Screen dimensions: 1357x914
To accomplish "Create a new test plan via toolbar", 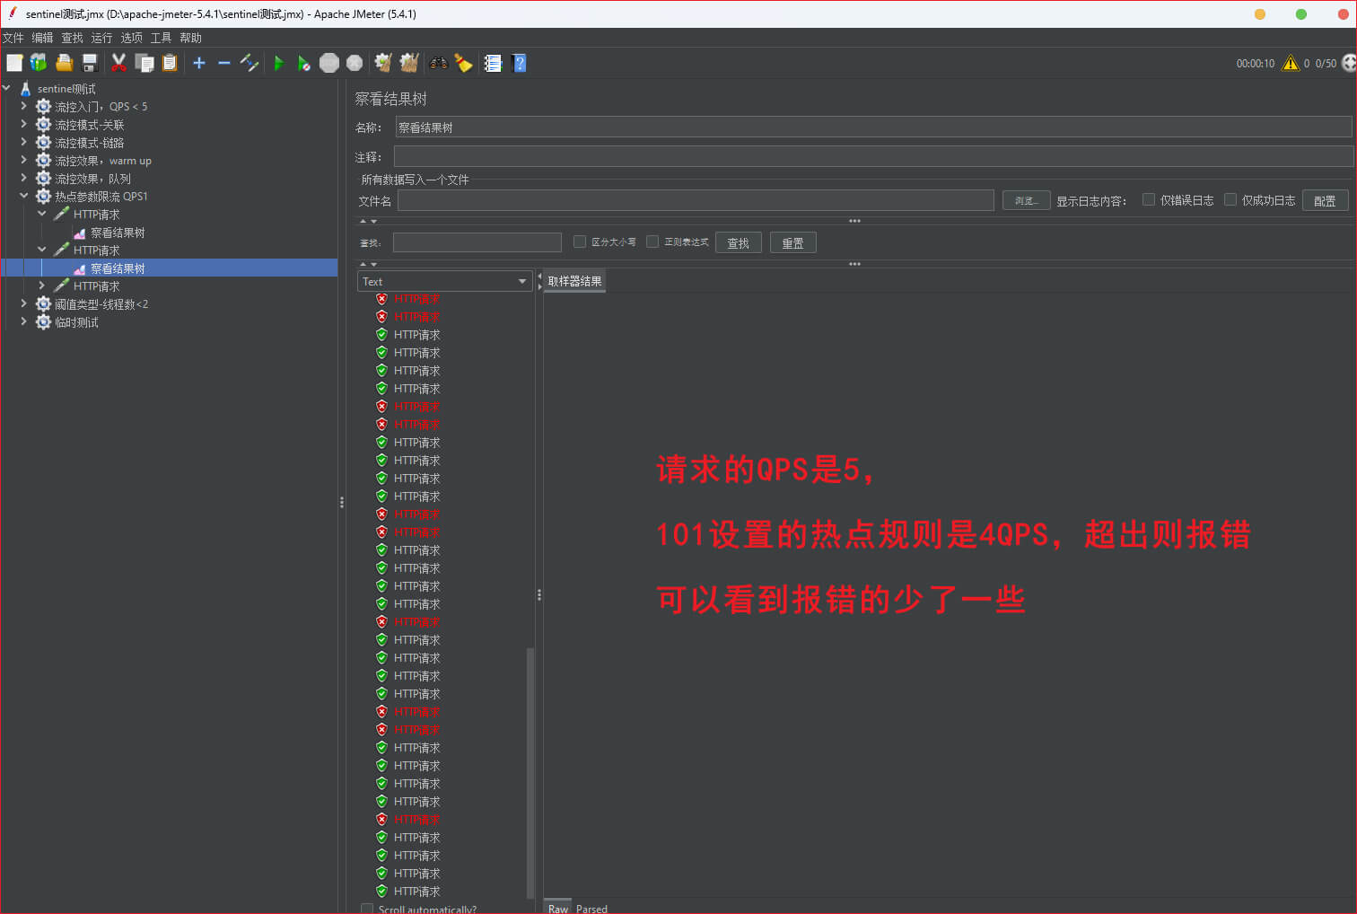I will (14, 63).
